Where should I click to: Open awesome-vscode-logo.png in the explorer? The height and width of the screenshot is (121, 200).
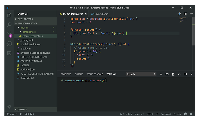35,53
